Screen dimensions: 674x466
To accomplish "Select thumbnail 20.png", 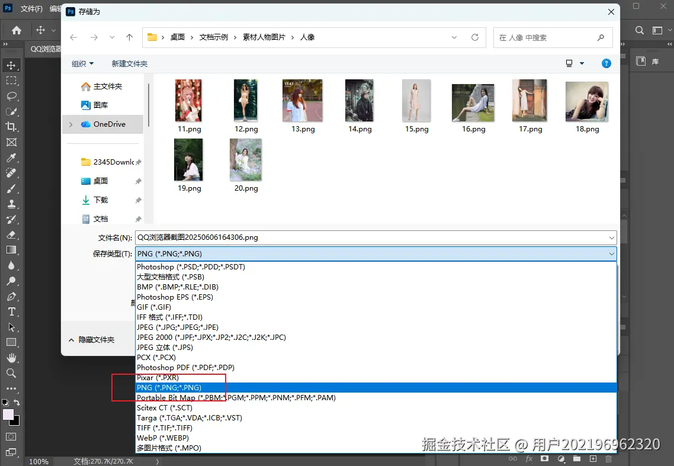I will [x=246, y=165].
